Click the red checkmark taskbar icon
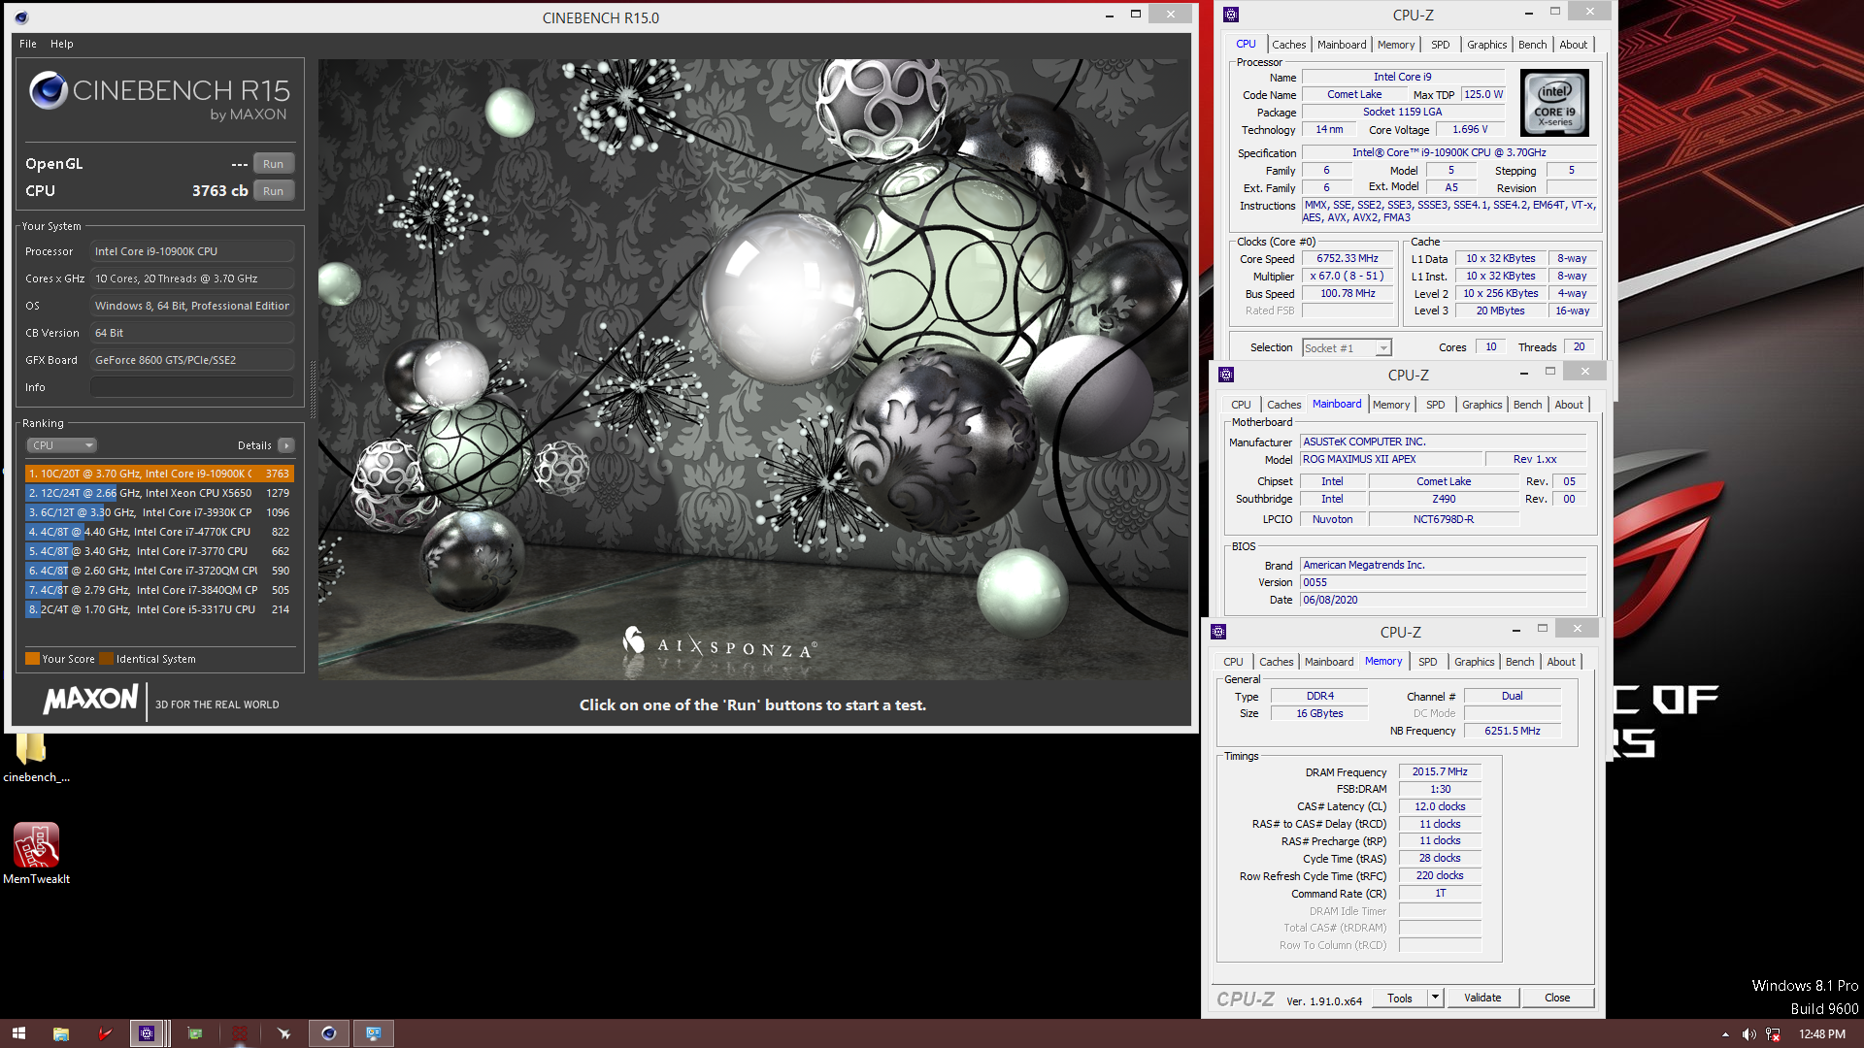This screenshot has width=1864, height=1048. click(x=105, y=1033)
